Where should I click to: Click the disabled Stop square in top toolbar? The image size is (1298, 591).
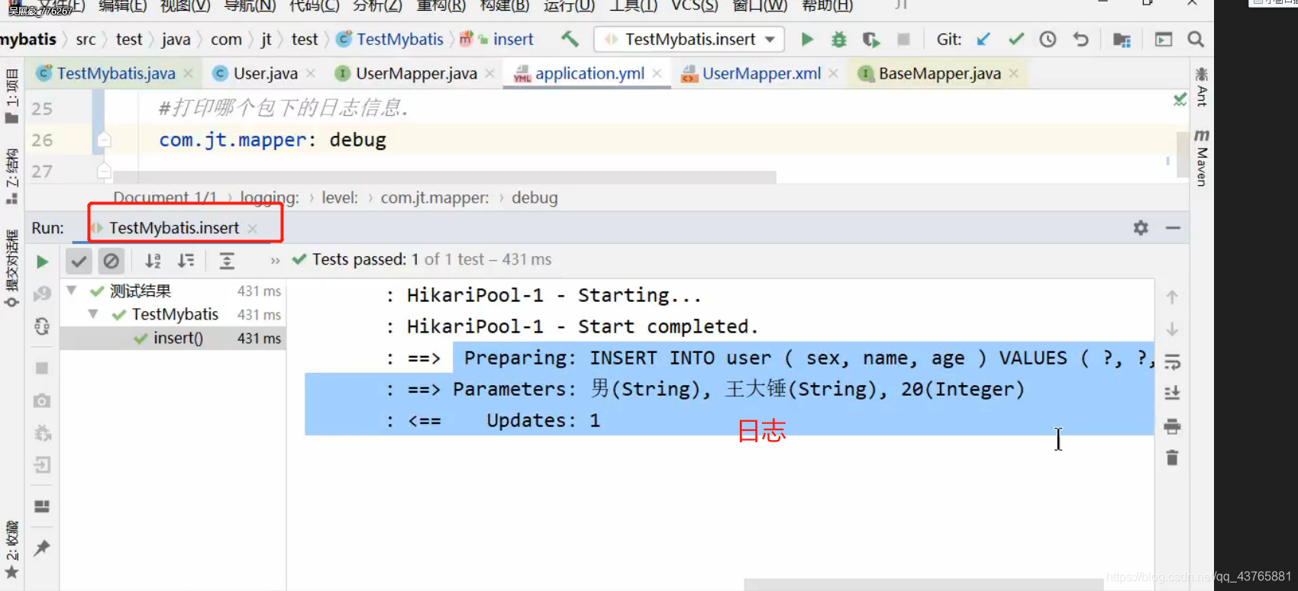(x=903, y=39)
